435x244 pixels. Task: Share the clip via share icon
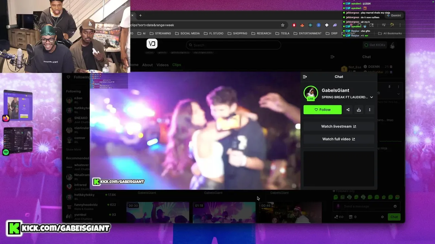pos(348,110)
